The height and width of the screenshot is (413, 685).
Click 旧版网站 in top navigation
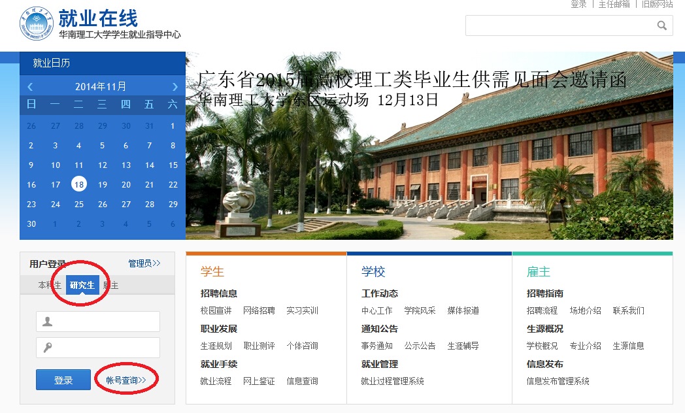pyautogui.click(x=656, y=4)
